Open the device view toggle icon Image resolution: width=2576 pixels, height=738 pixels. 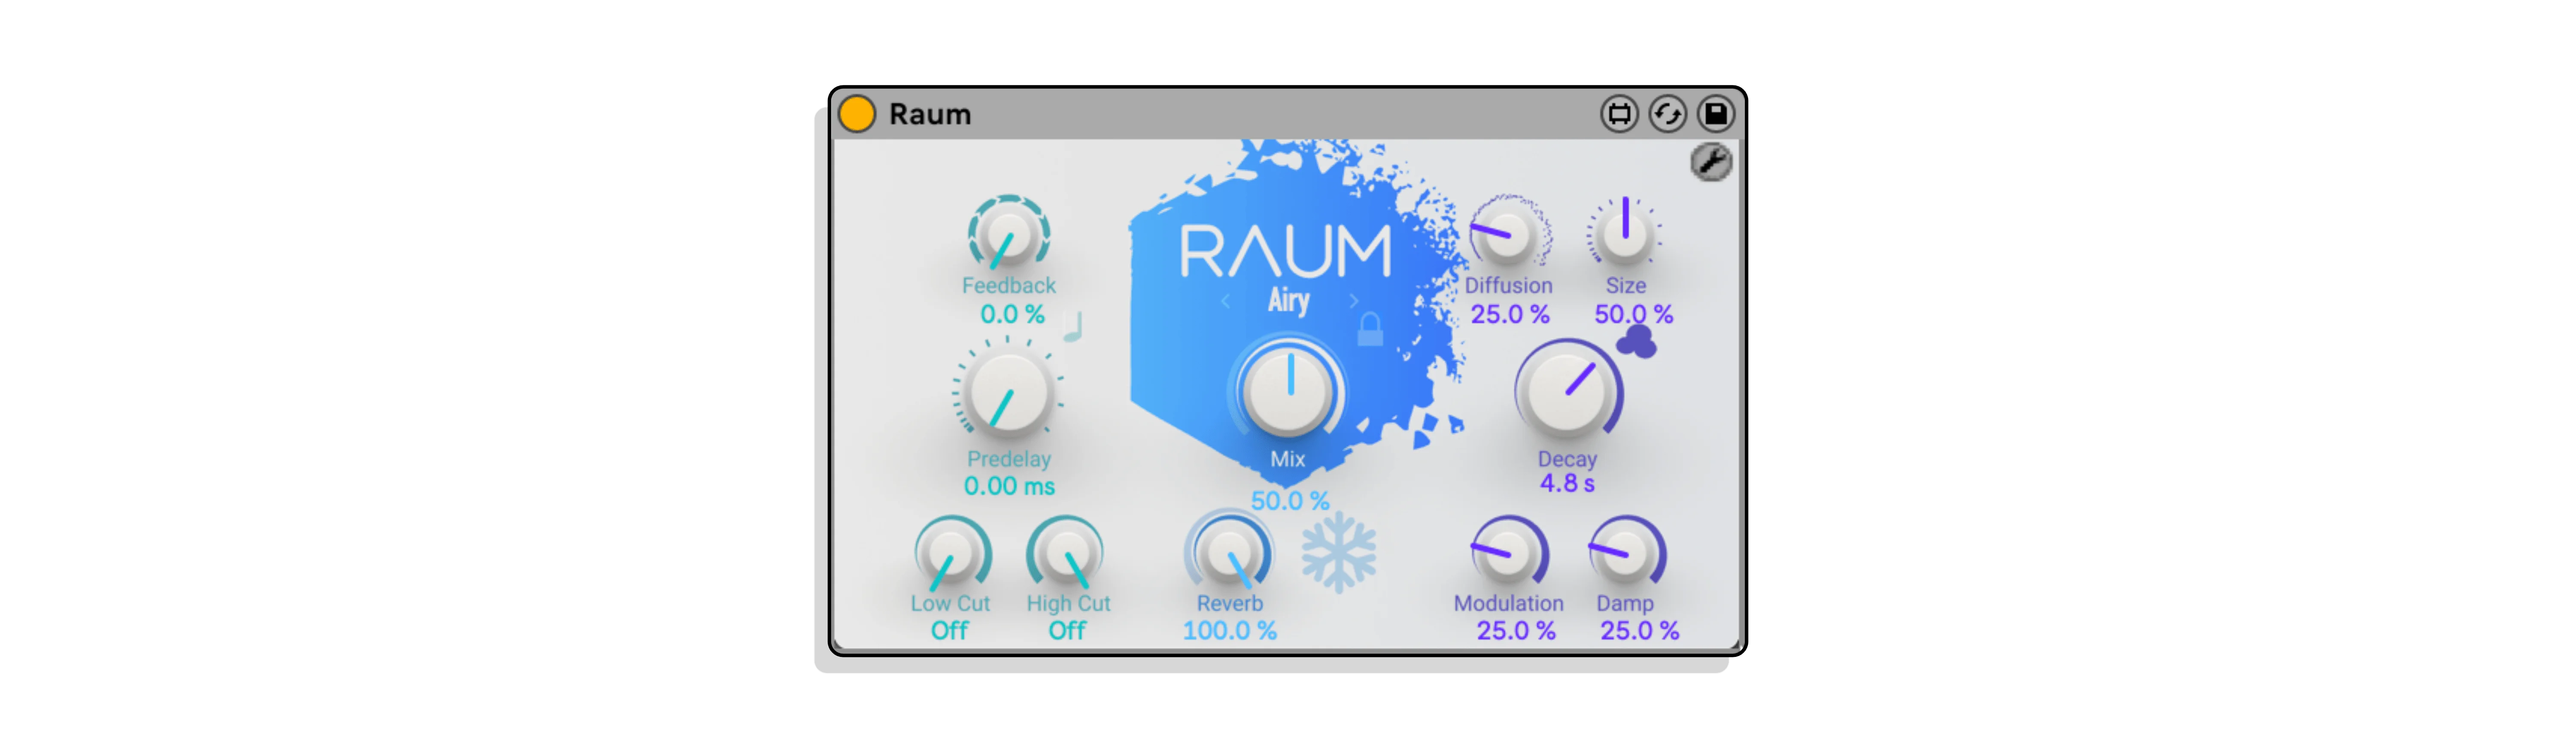click(x=1619, y=114)
